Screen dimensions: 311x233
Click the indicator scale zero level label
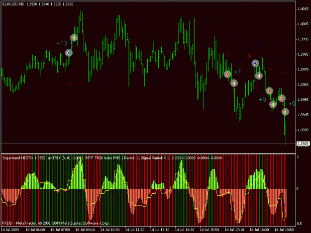[297, 189]
